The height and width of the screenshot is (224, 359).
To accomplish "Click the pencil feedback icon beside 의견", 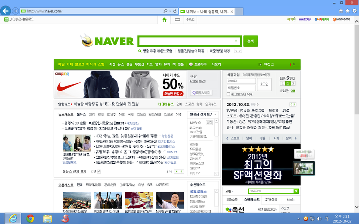I will pos(99,171).
